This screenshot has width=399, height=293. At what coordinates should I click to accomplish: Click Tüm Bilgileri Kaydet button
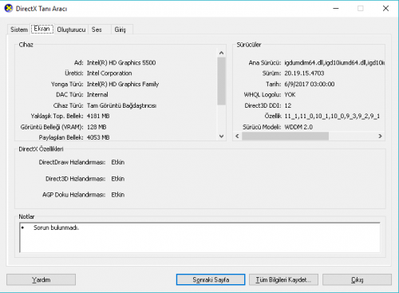283,279
